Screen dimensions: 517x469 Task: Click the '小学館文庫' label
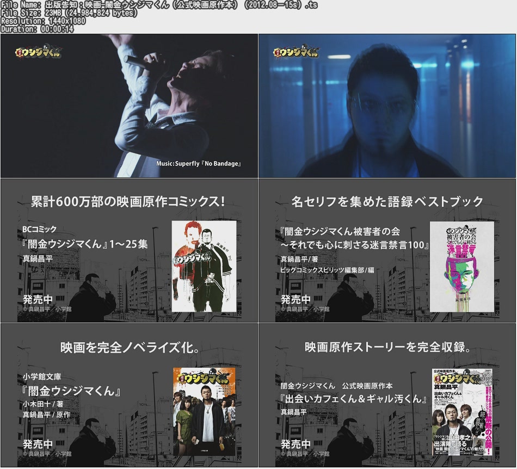point(42,377)
